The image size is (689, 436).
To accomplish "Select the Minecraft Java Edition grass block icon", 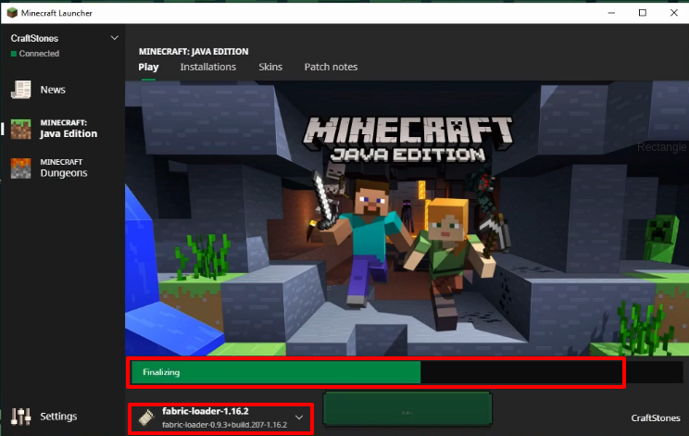I will [20, 129].
